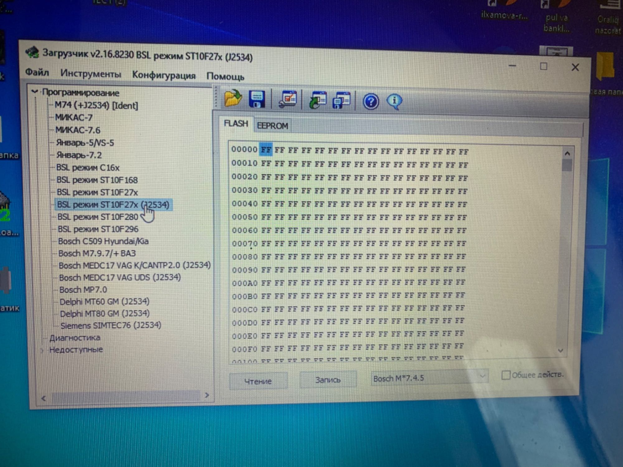Select Delphi MT60 GM (J2534)
The width and height of the screenshot is (623, 467).
104,302
